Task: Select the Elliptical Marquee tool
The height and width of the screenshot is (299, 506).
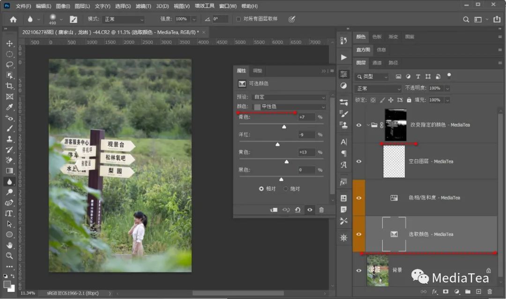Action: (x=9, y=54)
